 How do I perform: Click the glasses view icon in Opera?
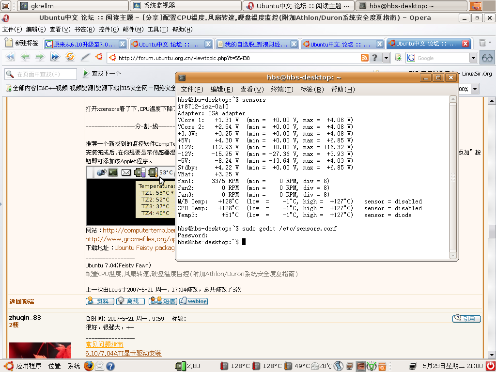coord(487,58)
